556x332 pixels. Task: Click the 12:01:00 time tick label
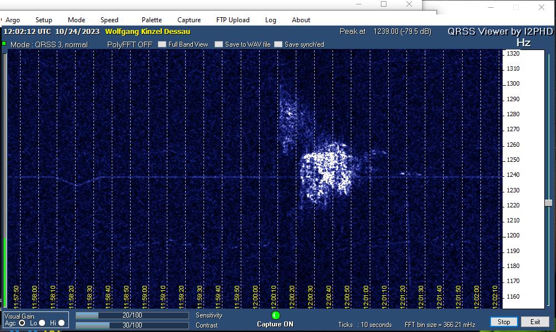366,296
